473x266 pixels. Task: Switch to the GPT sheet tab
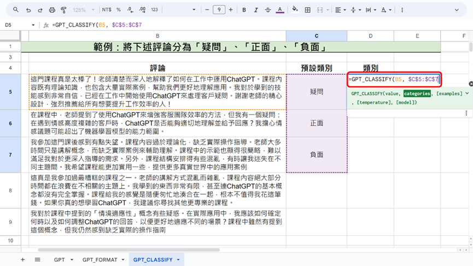tap(60, 259)
